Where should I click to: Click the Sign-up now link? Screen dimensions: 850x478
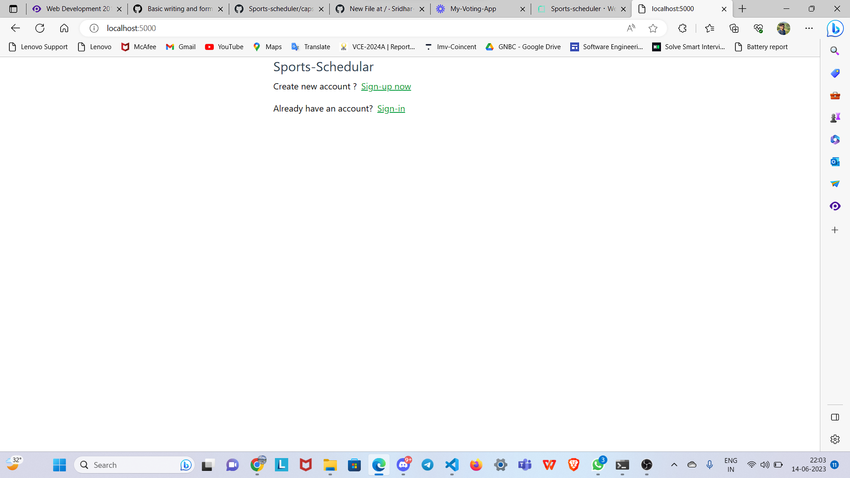pos(386,86)
